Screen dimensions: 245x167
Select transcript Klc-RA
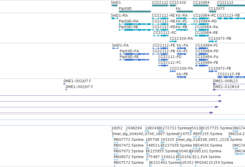click(x=185, y=18)
